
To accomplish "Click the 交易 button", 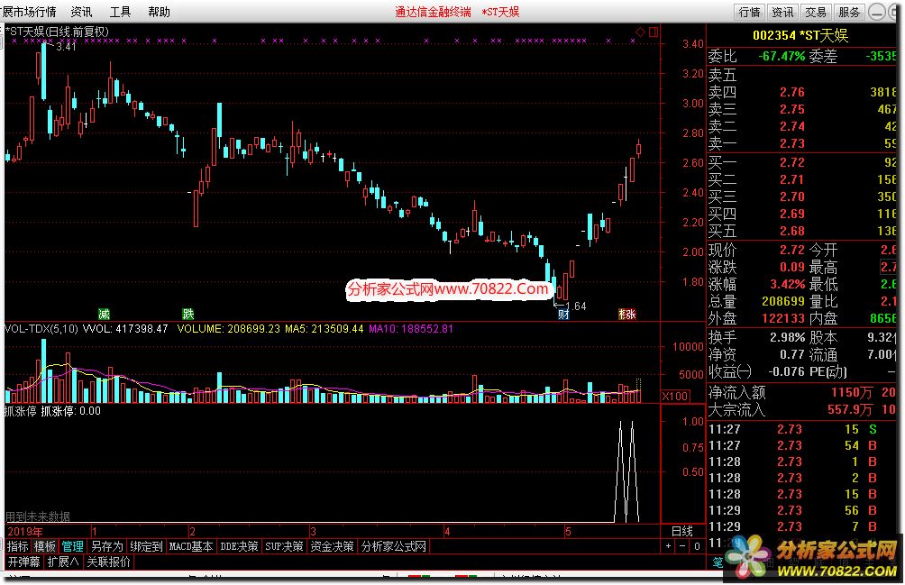I will (x=816, y=12).
